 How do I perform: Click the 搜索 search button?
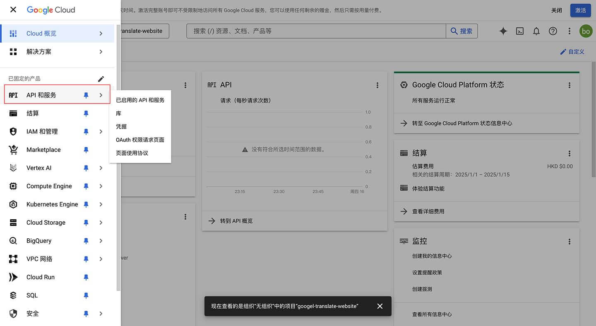tap(461, 31)
